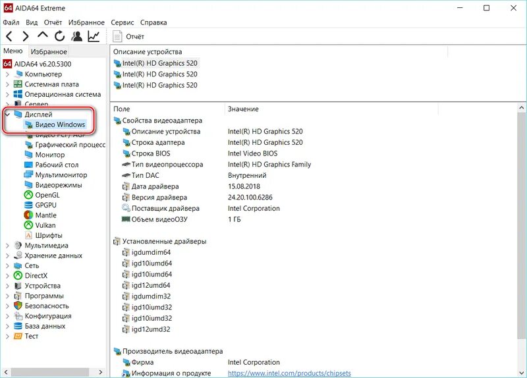Click the up-level arrow toolbar icon
The image size is (527, 378).
[x=43, y=35]
